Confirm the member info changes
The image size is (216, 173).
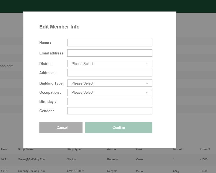click(x=119, y=127)
